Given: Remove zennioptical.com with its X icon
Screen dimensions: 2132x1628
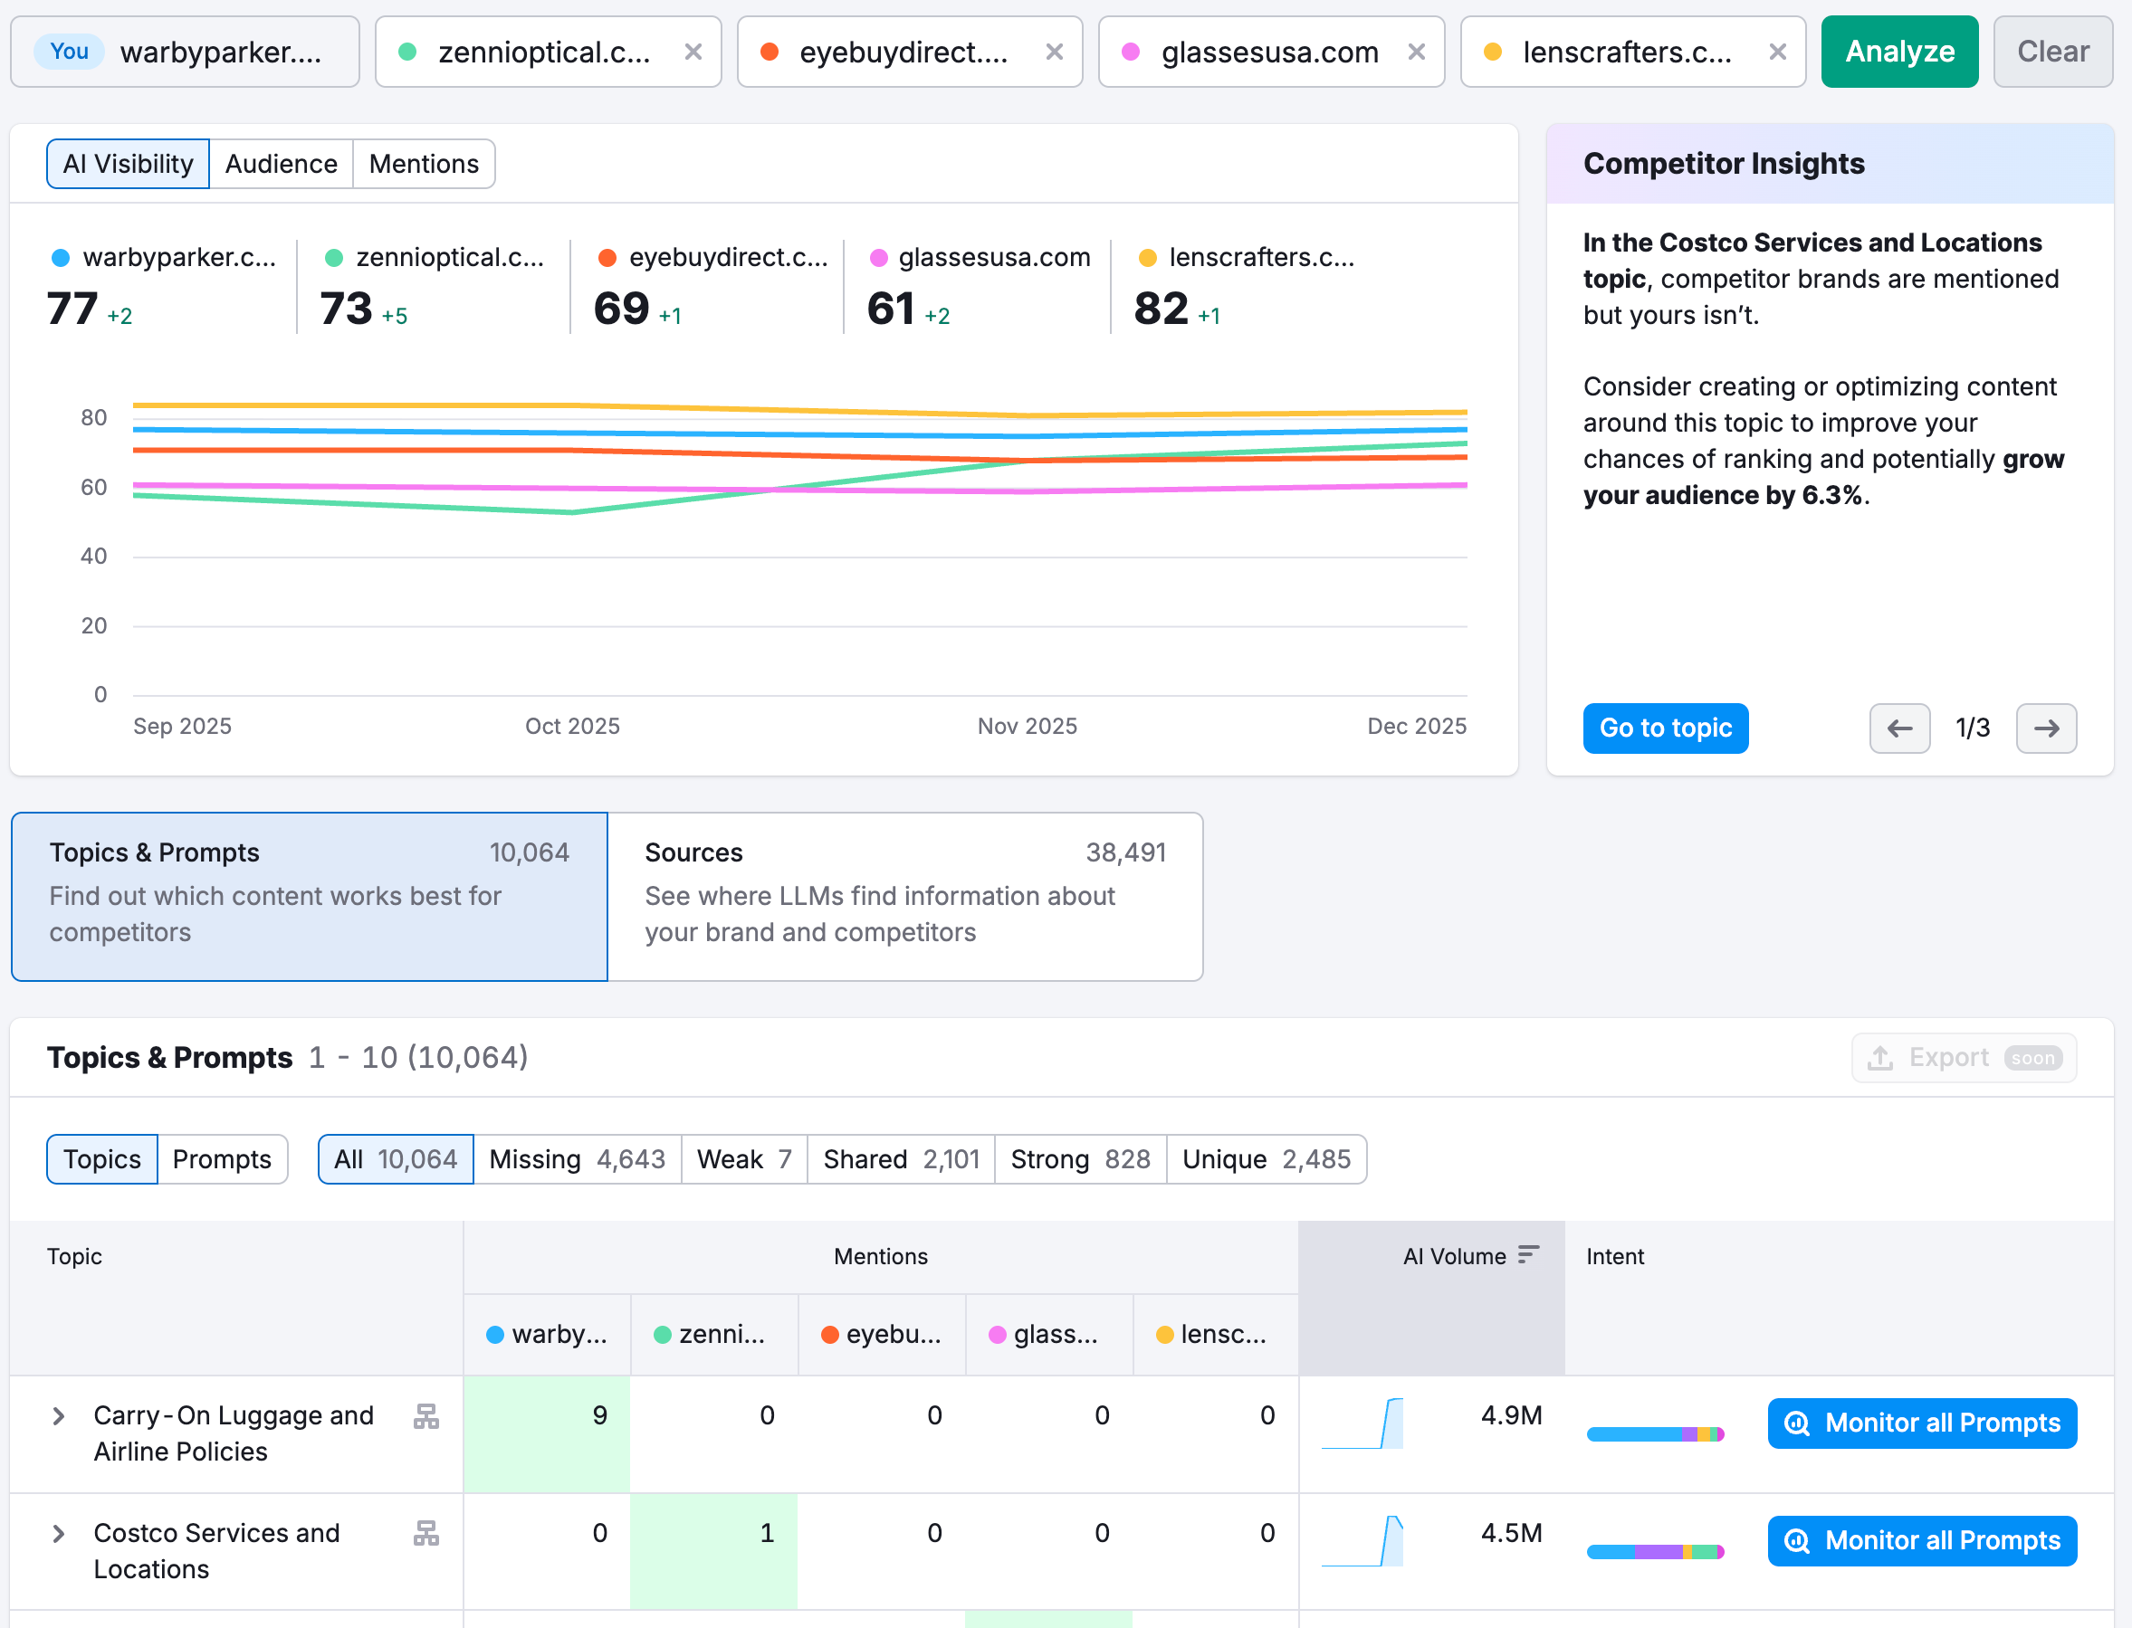Looking at the screenshot, I should 693,52.
